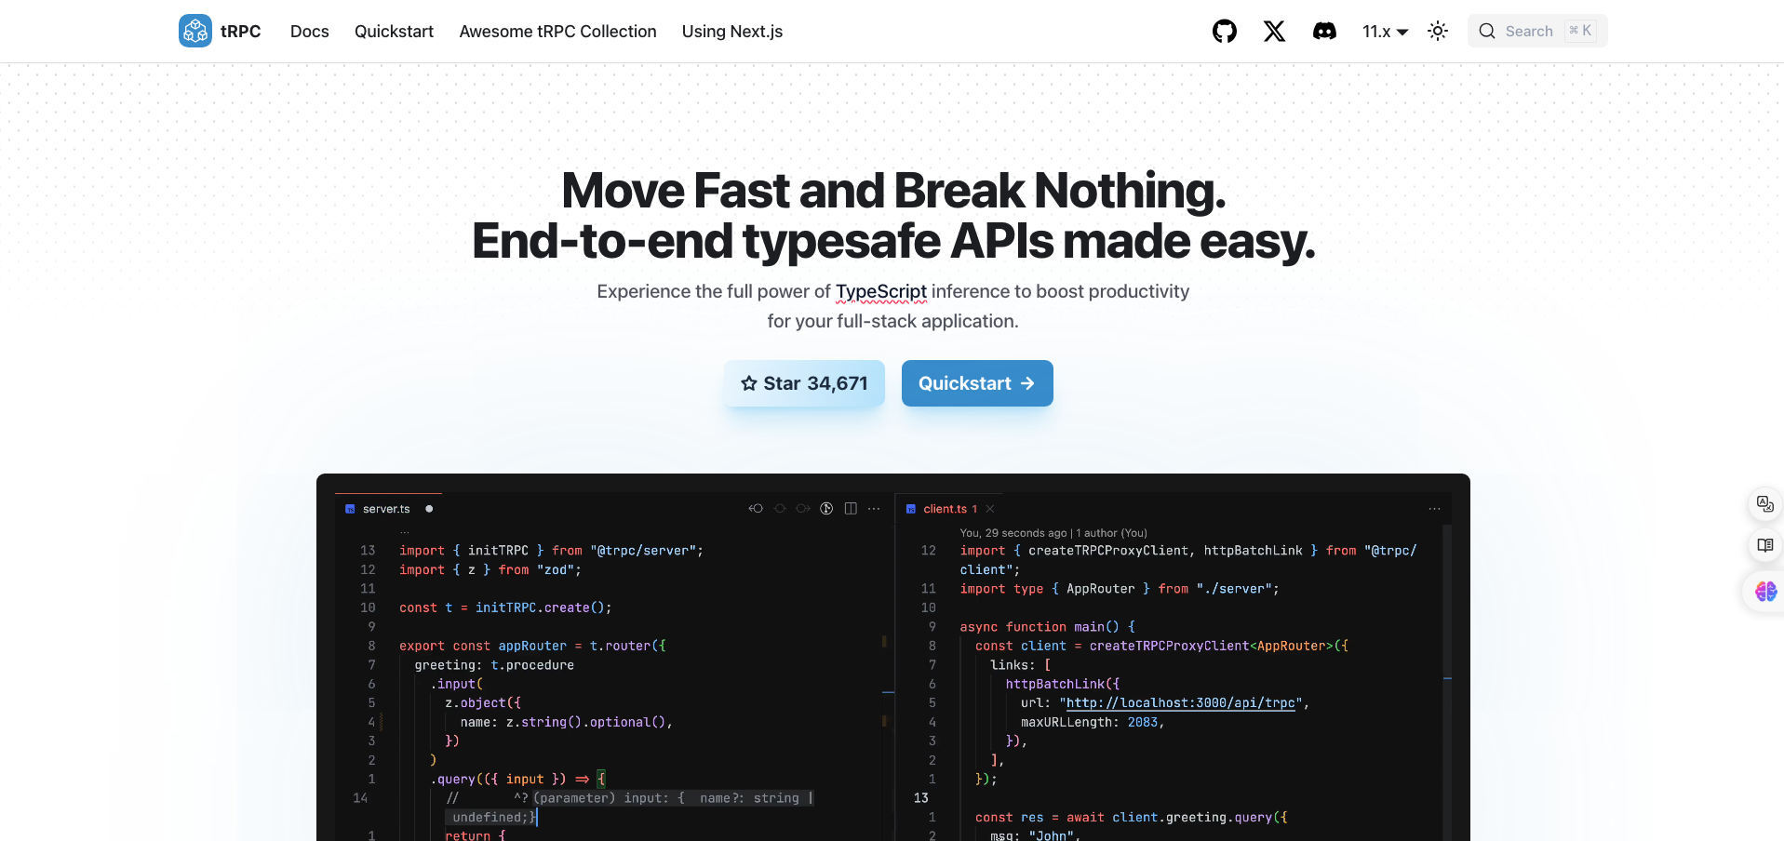1784x841 pixels.
Task: Click the ⌘K shortcut hint in search
Action: tap(1580, 31)
